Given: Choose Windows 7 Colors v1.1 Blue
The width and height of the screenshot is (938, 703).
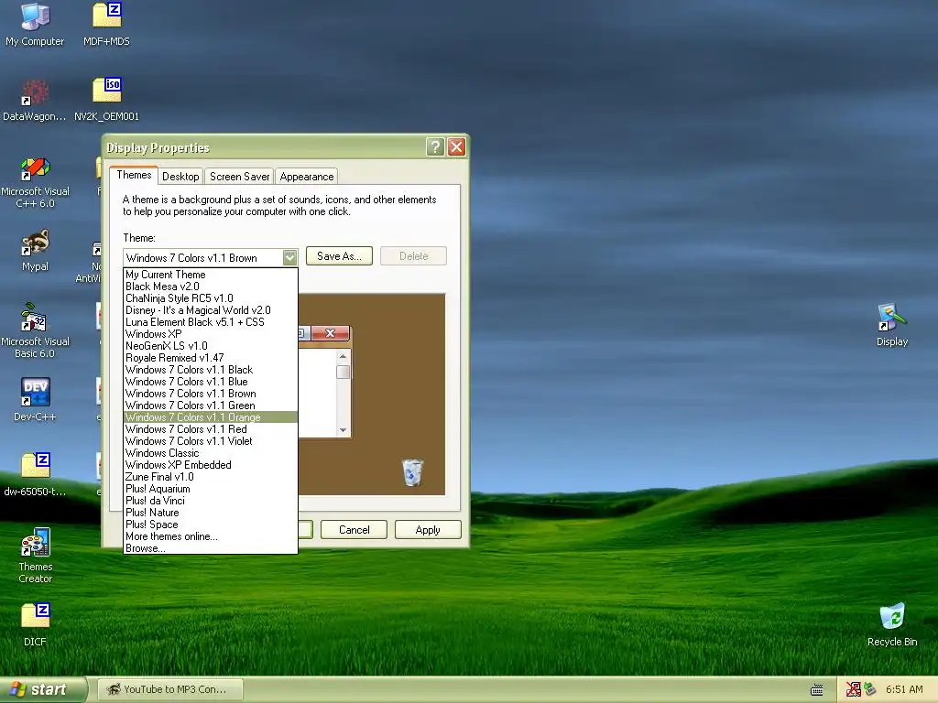Looking at the screenshot, I should coord(210,382).
